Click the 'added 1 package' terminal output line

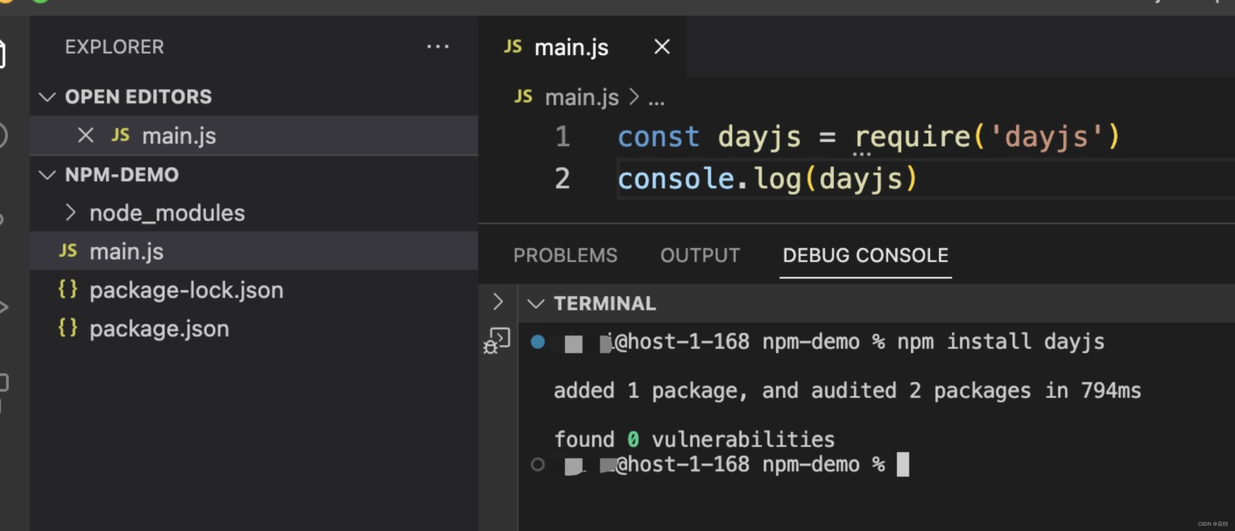(x=847, y=391)
